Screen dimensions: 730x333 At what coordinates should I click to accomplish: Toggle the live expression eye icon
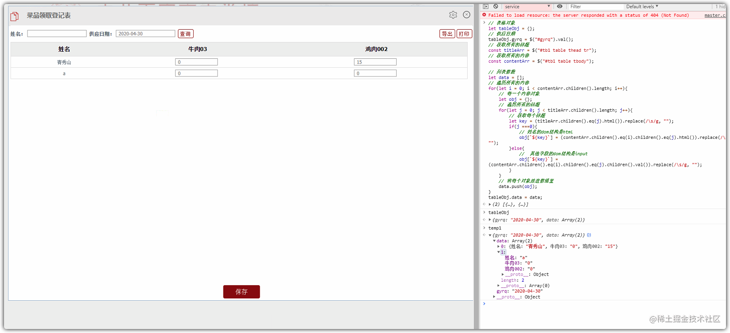(560, 6)
